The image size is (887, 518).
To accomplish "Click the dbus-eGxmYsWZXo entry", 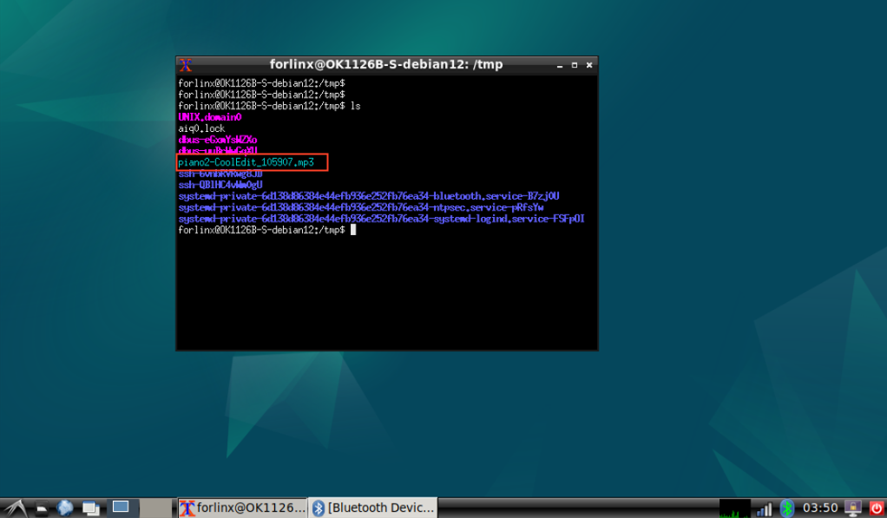I will pyautogui.click(x=218, y=140).
